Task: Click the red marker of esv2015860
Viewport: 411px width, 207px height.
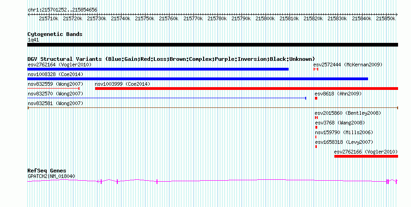Action: pyautogui.click(x=316, y=118)
